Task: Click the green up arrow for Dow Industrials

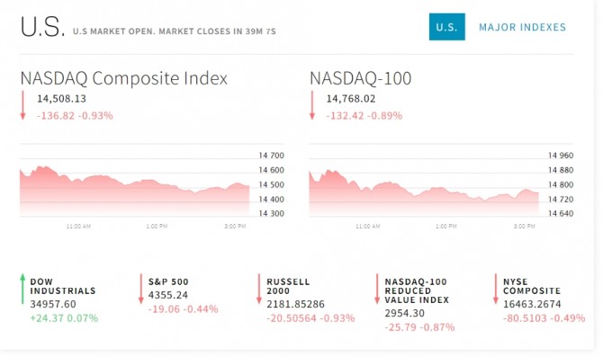Action: [22, 289]
